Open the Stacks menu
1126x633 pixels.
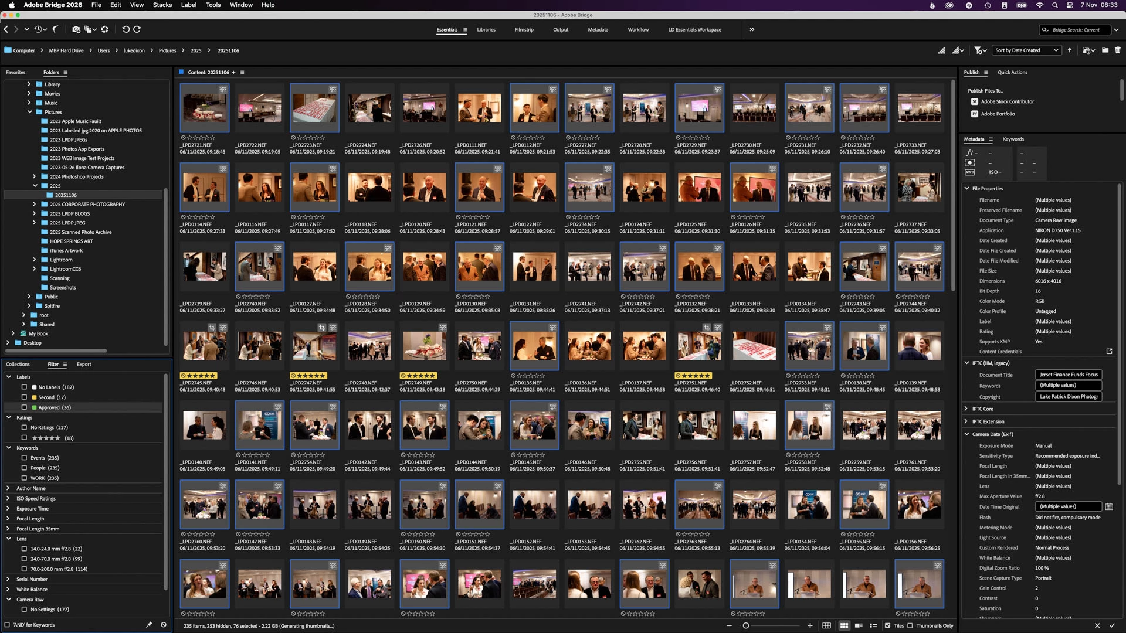pos(162,5)
